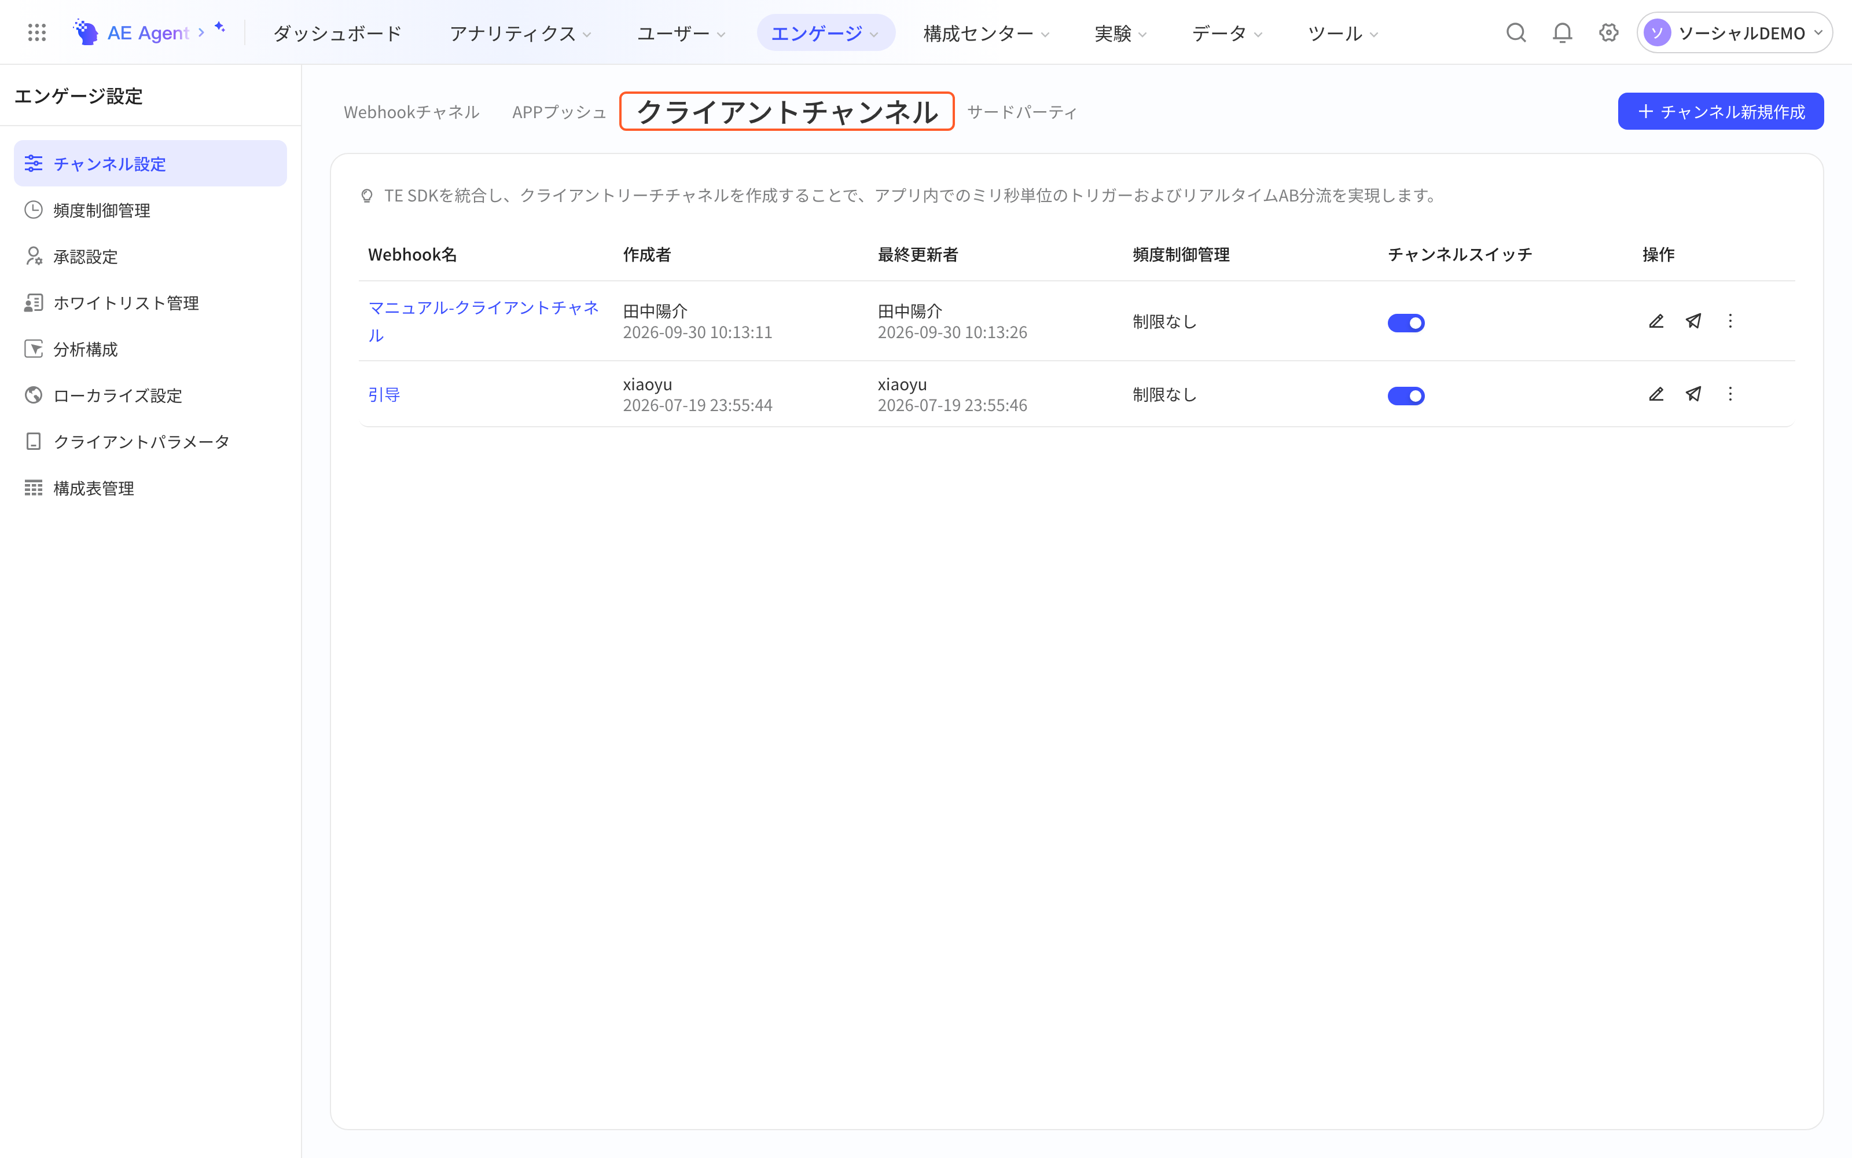Open the ソーシャルDEMO account dropdown
The image size is (1852, 1158).
[1734, 33]
